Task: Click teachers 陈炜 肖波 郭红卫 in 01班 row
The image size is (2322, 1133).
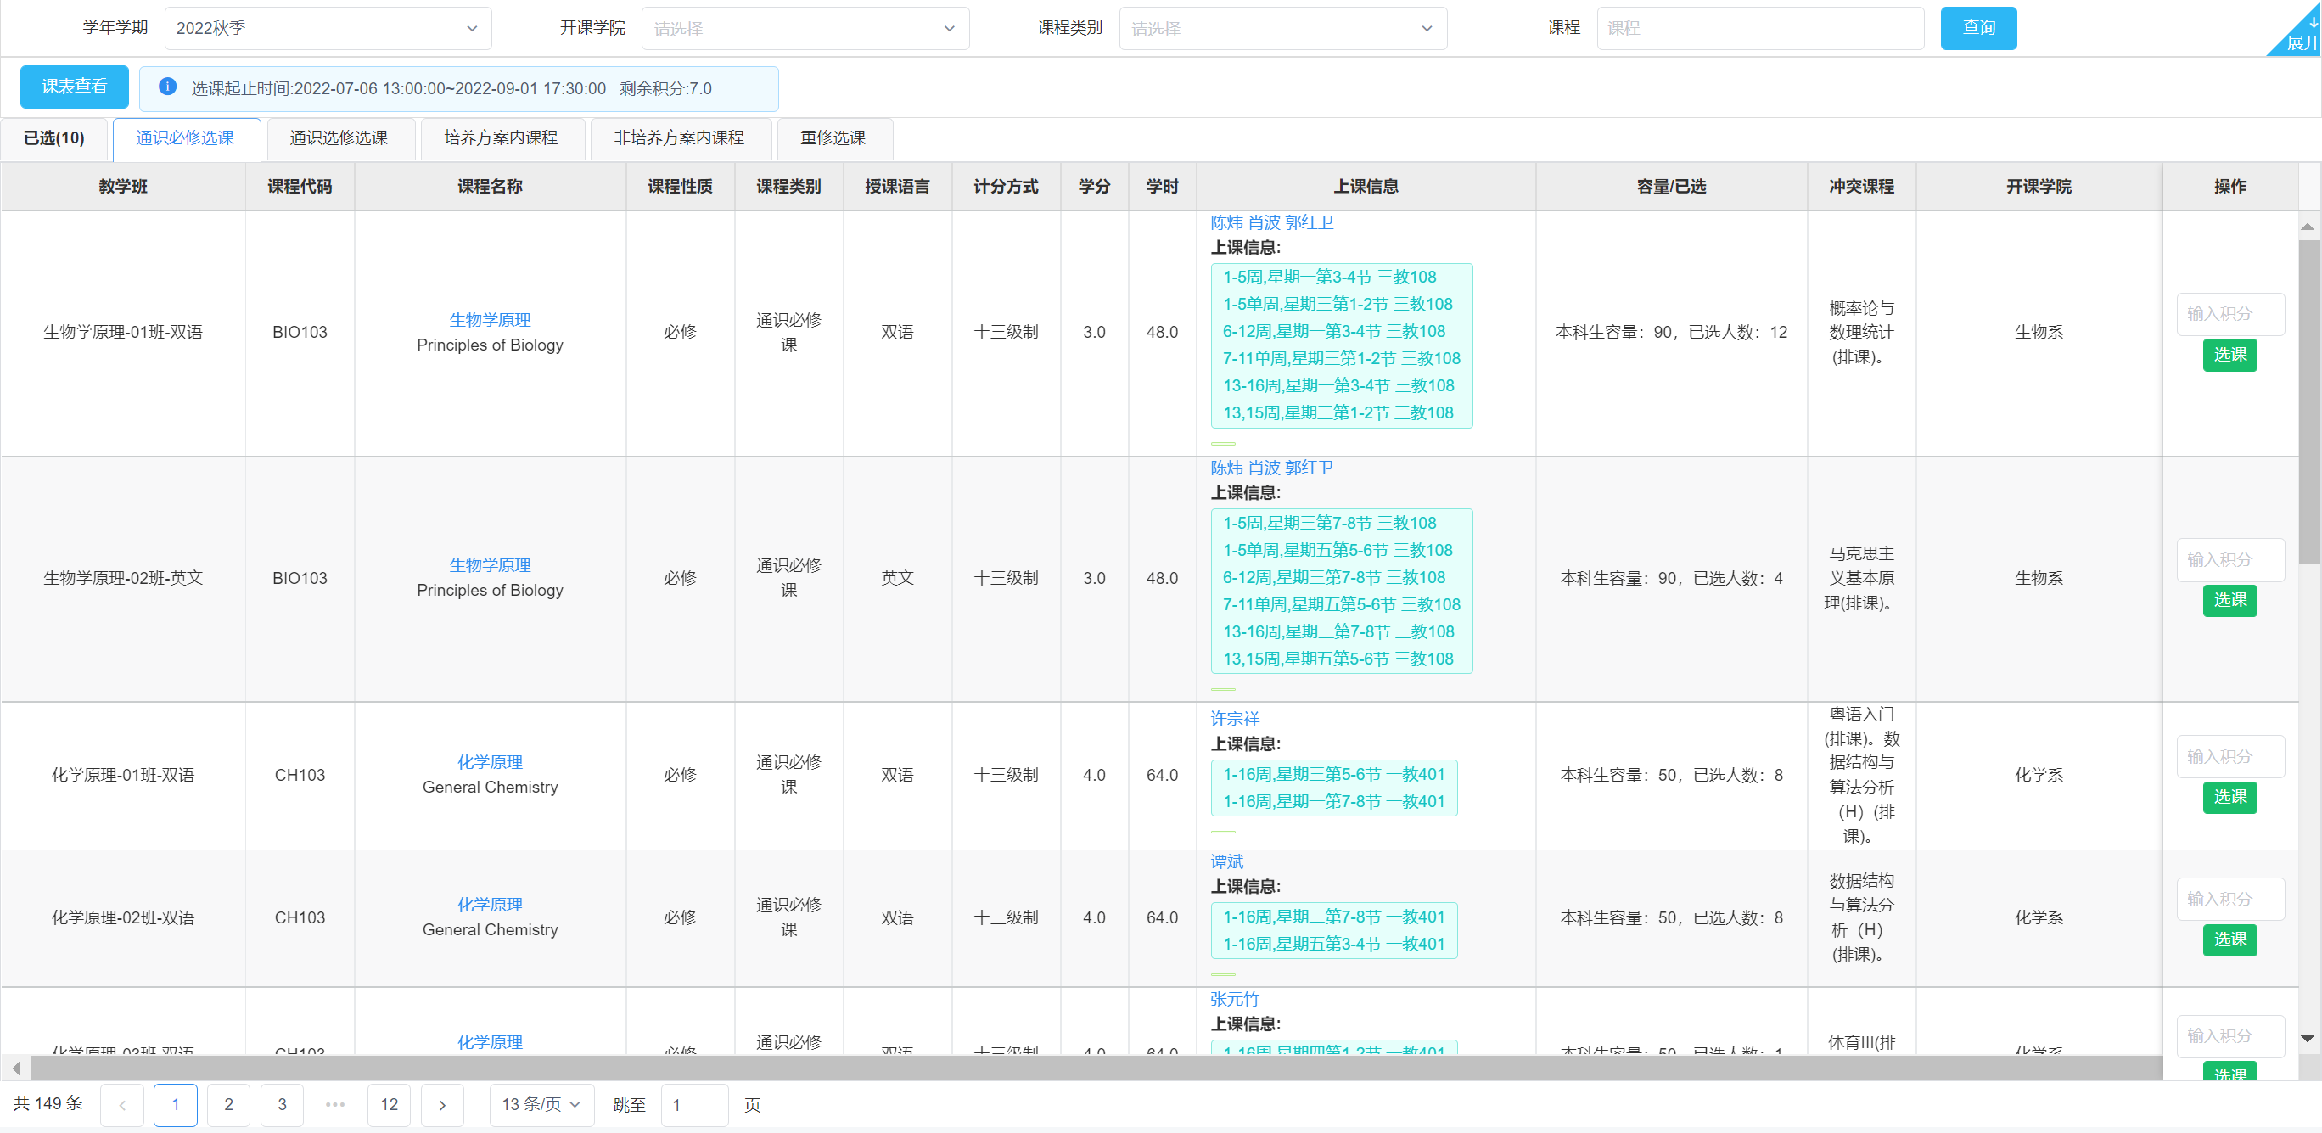Action: pyautogui.click(x=1272, y=222)
